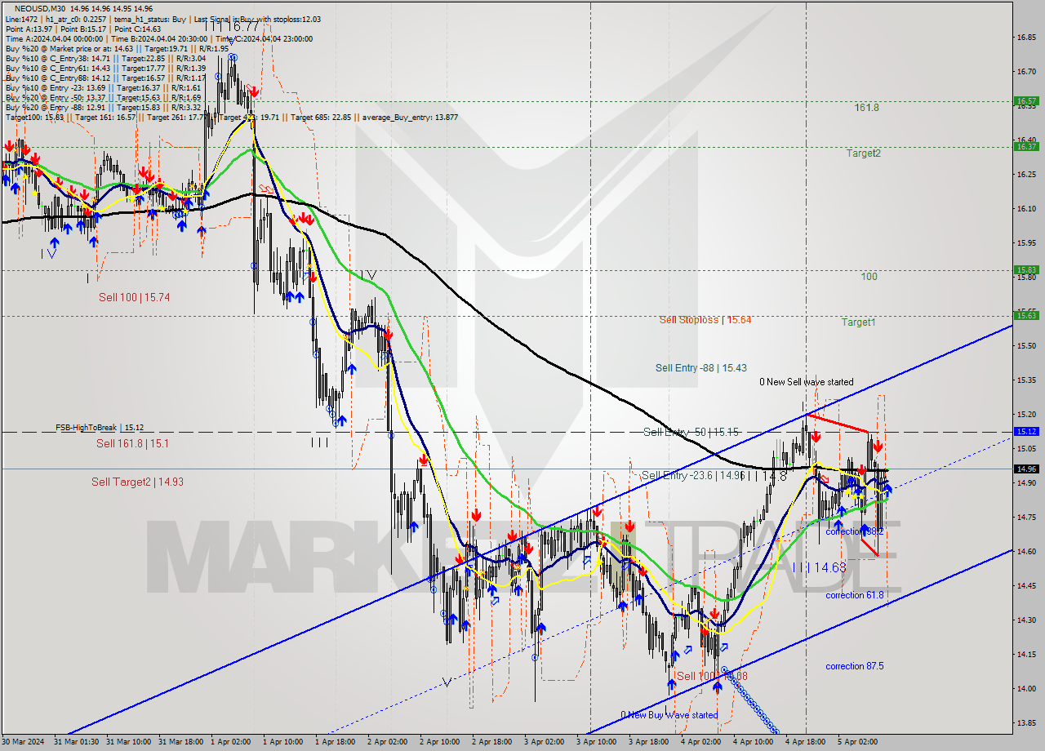This screenshot has width=1045, height=751.
Task: Click the '2 Apr 10:00' time axis label
Action: (441, 741)
